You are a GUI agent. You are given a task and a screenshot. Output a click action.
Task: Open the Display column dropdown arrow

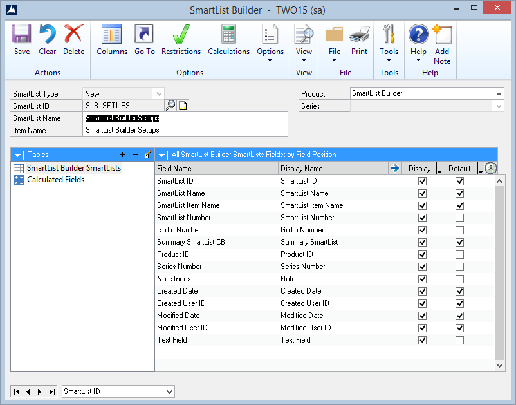click(x=439, y=169)
